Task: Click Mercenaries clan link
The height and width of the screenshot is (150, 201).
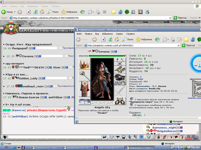Action: tap(143, 86)
